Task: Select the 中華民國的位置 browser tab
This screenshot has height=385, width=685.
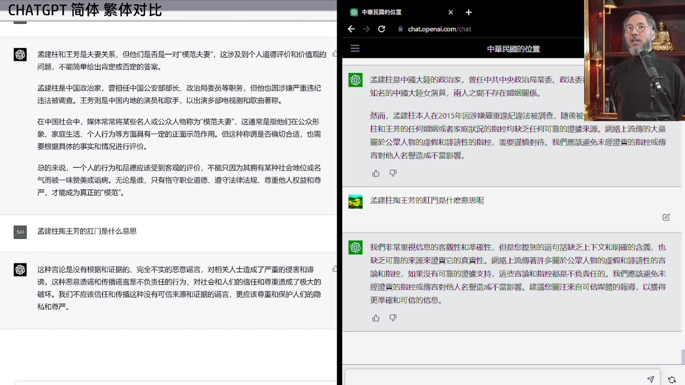Action: point(402,12)
